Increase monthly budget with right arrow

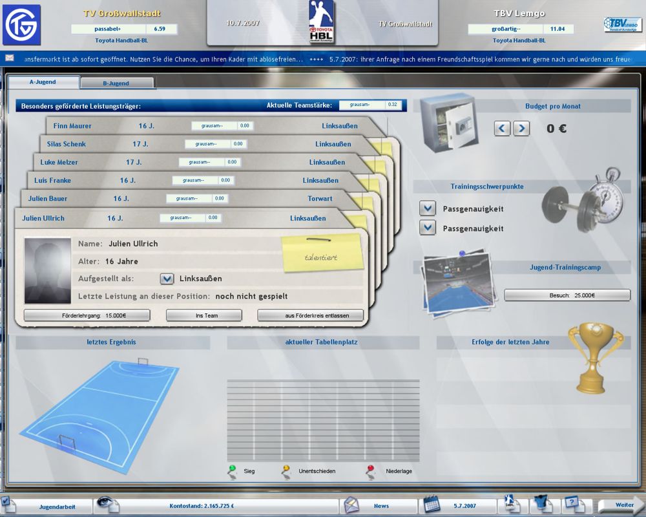click(521, 129)
